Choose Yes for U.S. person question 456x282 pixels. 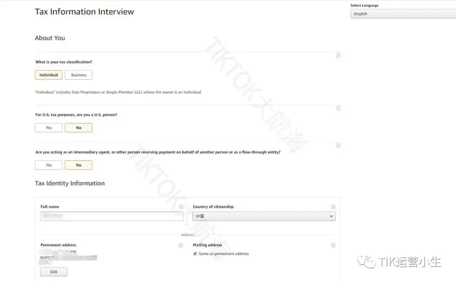point(49,128)
